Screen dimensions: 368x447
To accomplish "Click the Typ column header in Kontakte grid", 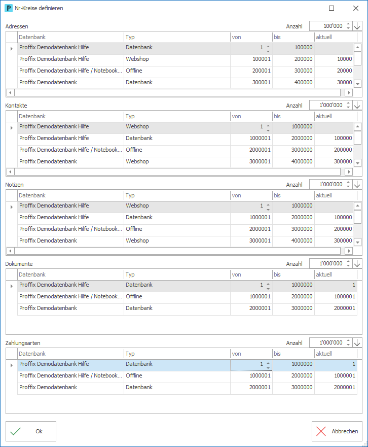I will [x=177, y=116].
